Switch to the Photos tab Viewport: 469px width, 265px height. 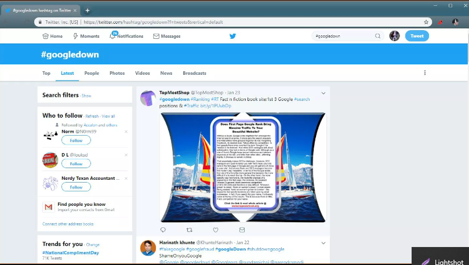point(117,73)
